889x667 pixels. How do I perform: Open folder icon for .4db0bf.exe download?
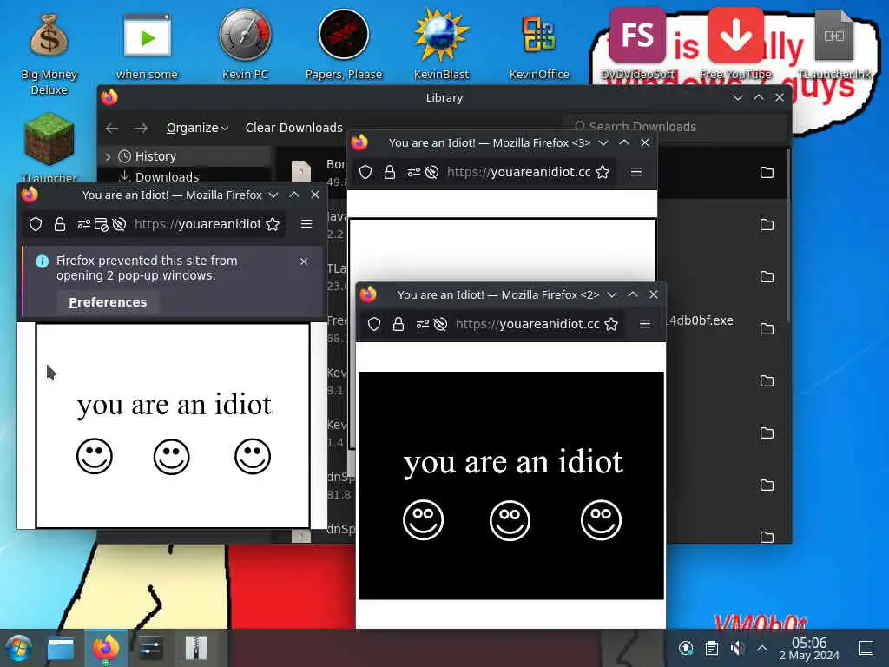[767, 328]
